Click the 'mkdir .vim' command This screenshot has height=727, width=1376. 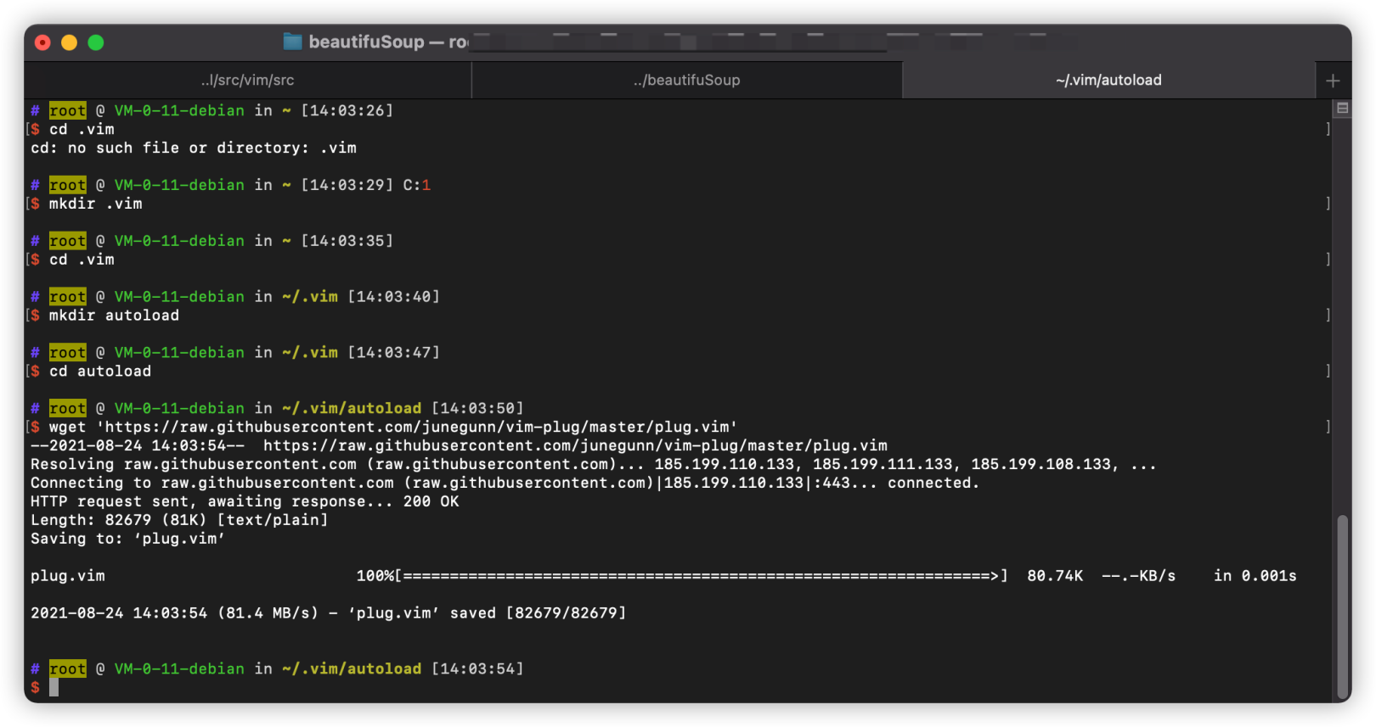point(95,204)
